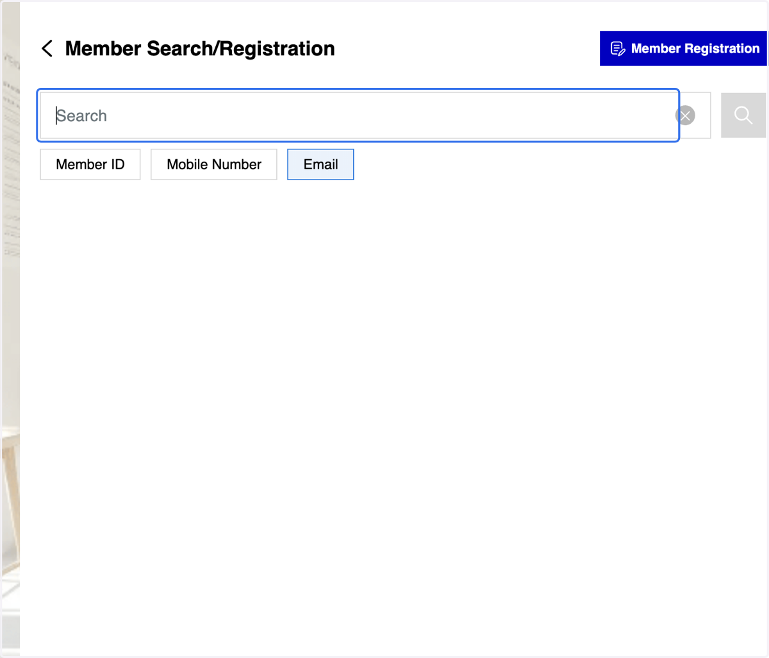This screenshot has width=769, height=658.
Task: Go back using the left chevron arrow
Action: [x=47, y=49]
